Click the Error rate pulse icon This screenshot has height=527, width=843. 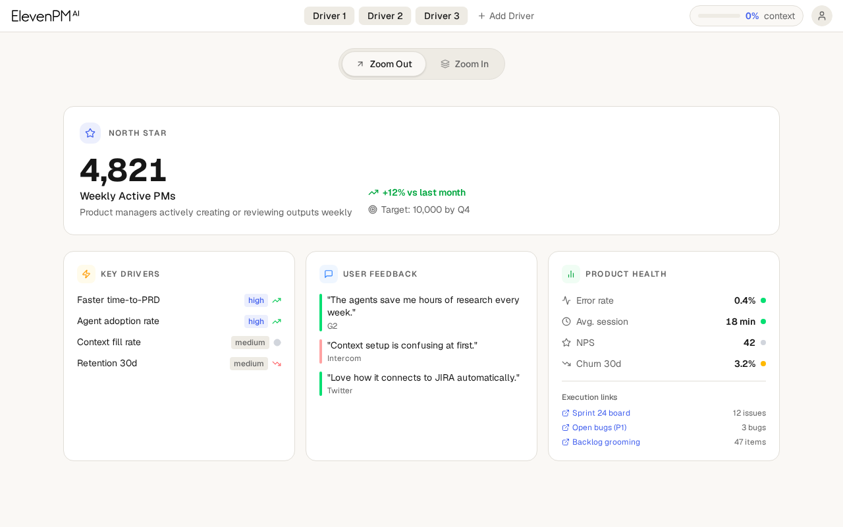pyautogui.click(x=566, y=300)
